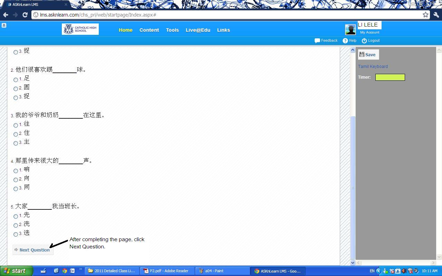Open the Links menu
This screenshot has height=276, width=442.
223,30
